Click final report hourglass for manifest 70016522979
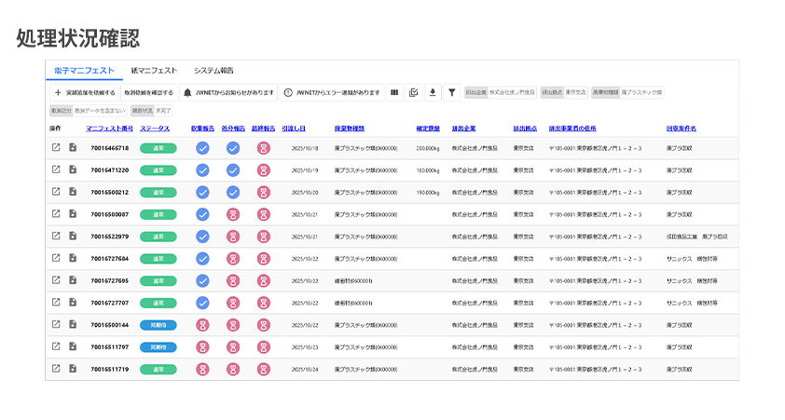The height and width of the screenshot is (420, 785). [264, 237]
